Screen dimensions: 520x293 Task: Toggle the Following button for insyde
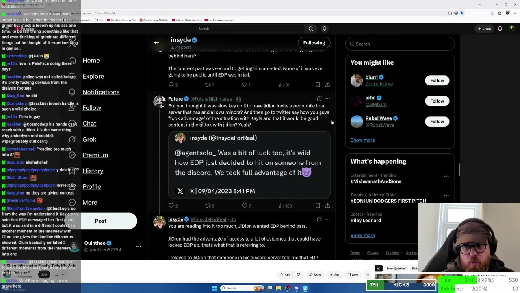click(x=314, y=43)
